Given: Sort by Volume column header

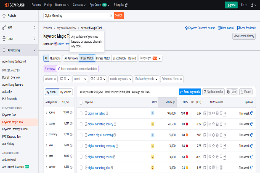Looking at the screenshot, I should click(168, 102).
